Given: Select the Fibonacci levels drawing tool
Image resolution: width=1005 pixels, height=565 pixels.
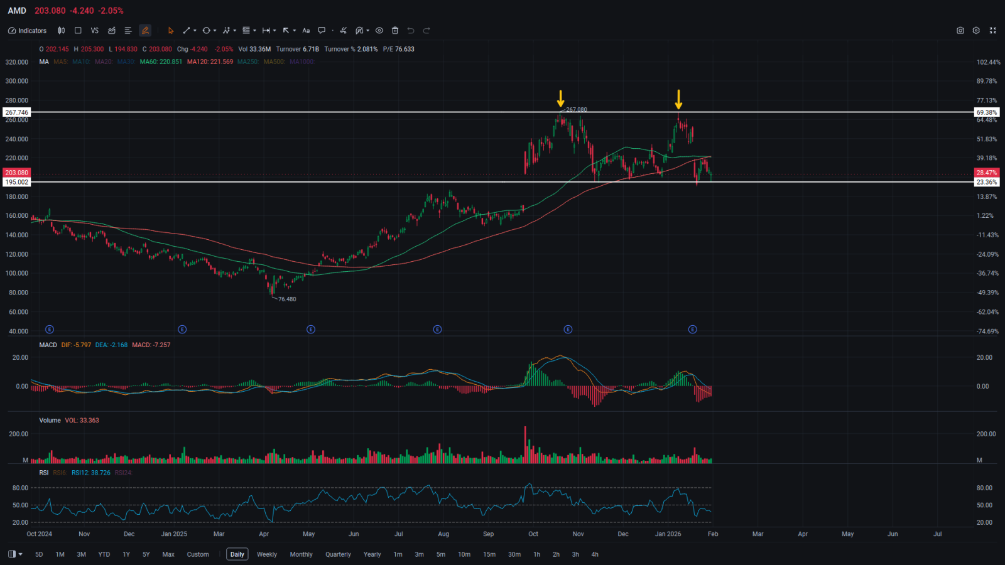Looking at the screenshot, I should pyautogui.click(x=246, y=30).
